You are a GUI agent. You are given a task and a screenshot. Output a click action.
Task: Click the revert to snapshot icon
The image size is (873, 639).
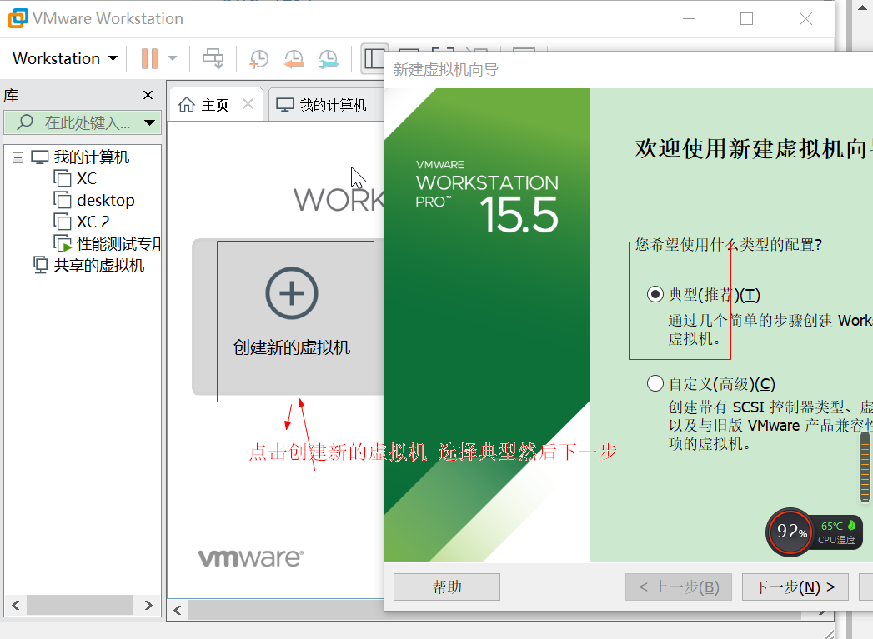(294, 58)
